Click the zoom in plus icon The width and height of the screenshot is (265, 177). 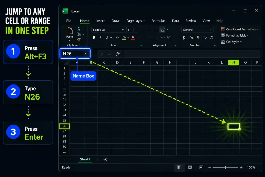click(x=241, y=167)
